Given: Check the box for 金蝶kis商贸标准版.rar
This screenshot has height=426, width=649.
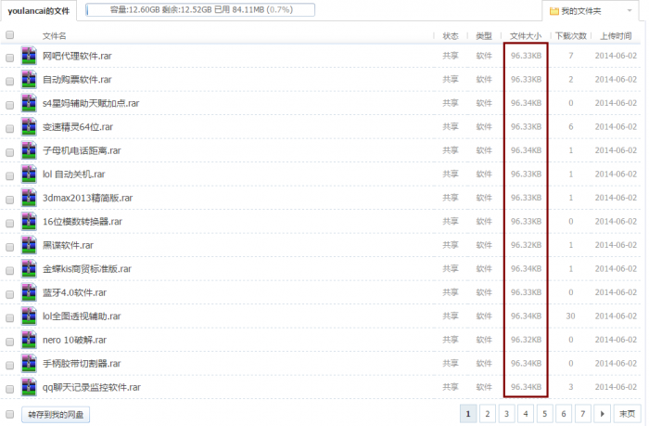Looking at the screenshot, I should pyautogui.click(x=9, y=271).
